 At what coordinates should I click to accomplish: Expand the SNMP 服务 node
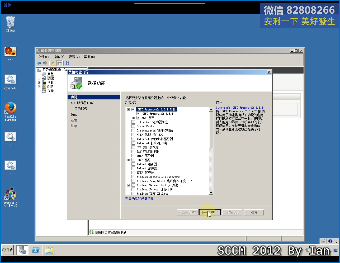tap(129, 160)
